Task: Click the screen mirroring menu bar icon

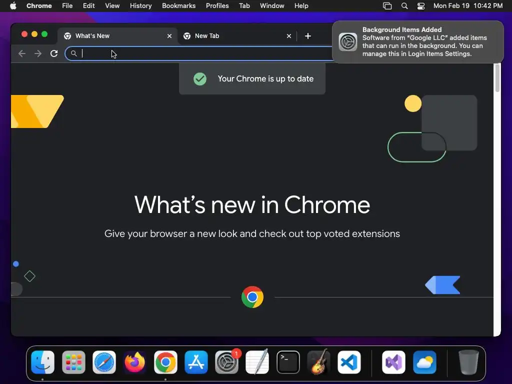Action: click(387, 6)
